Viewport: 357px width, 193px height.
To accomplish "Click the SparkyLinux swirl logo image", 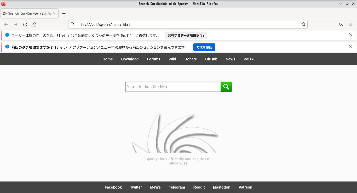I will point(175,133).
